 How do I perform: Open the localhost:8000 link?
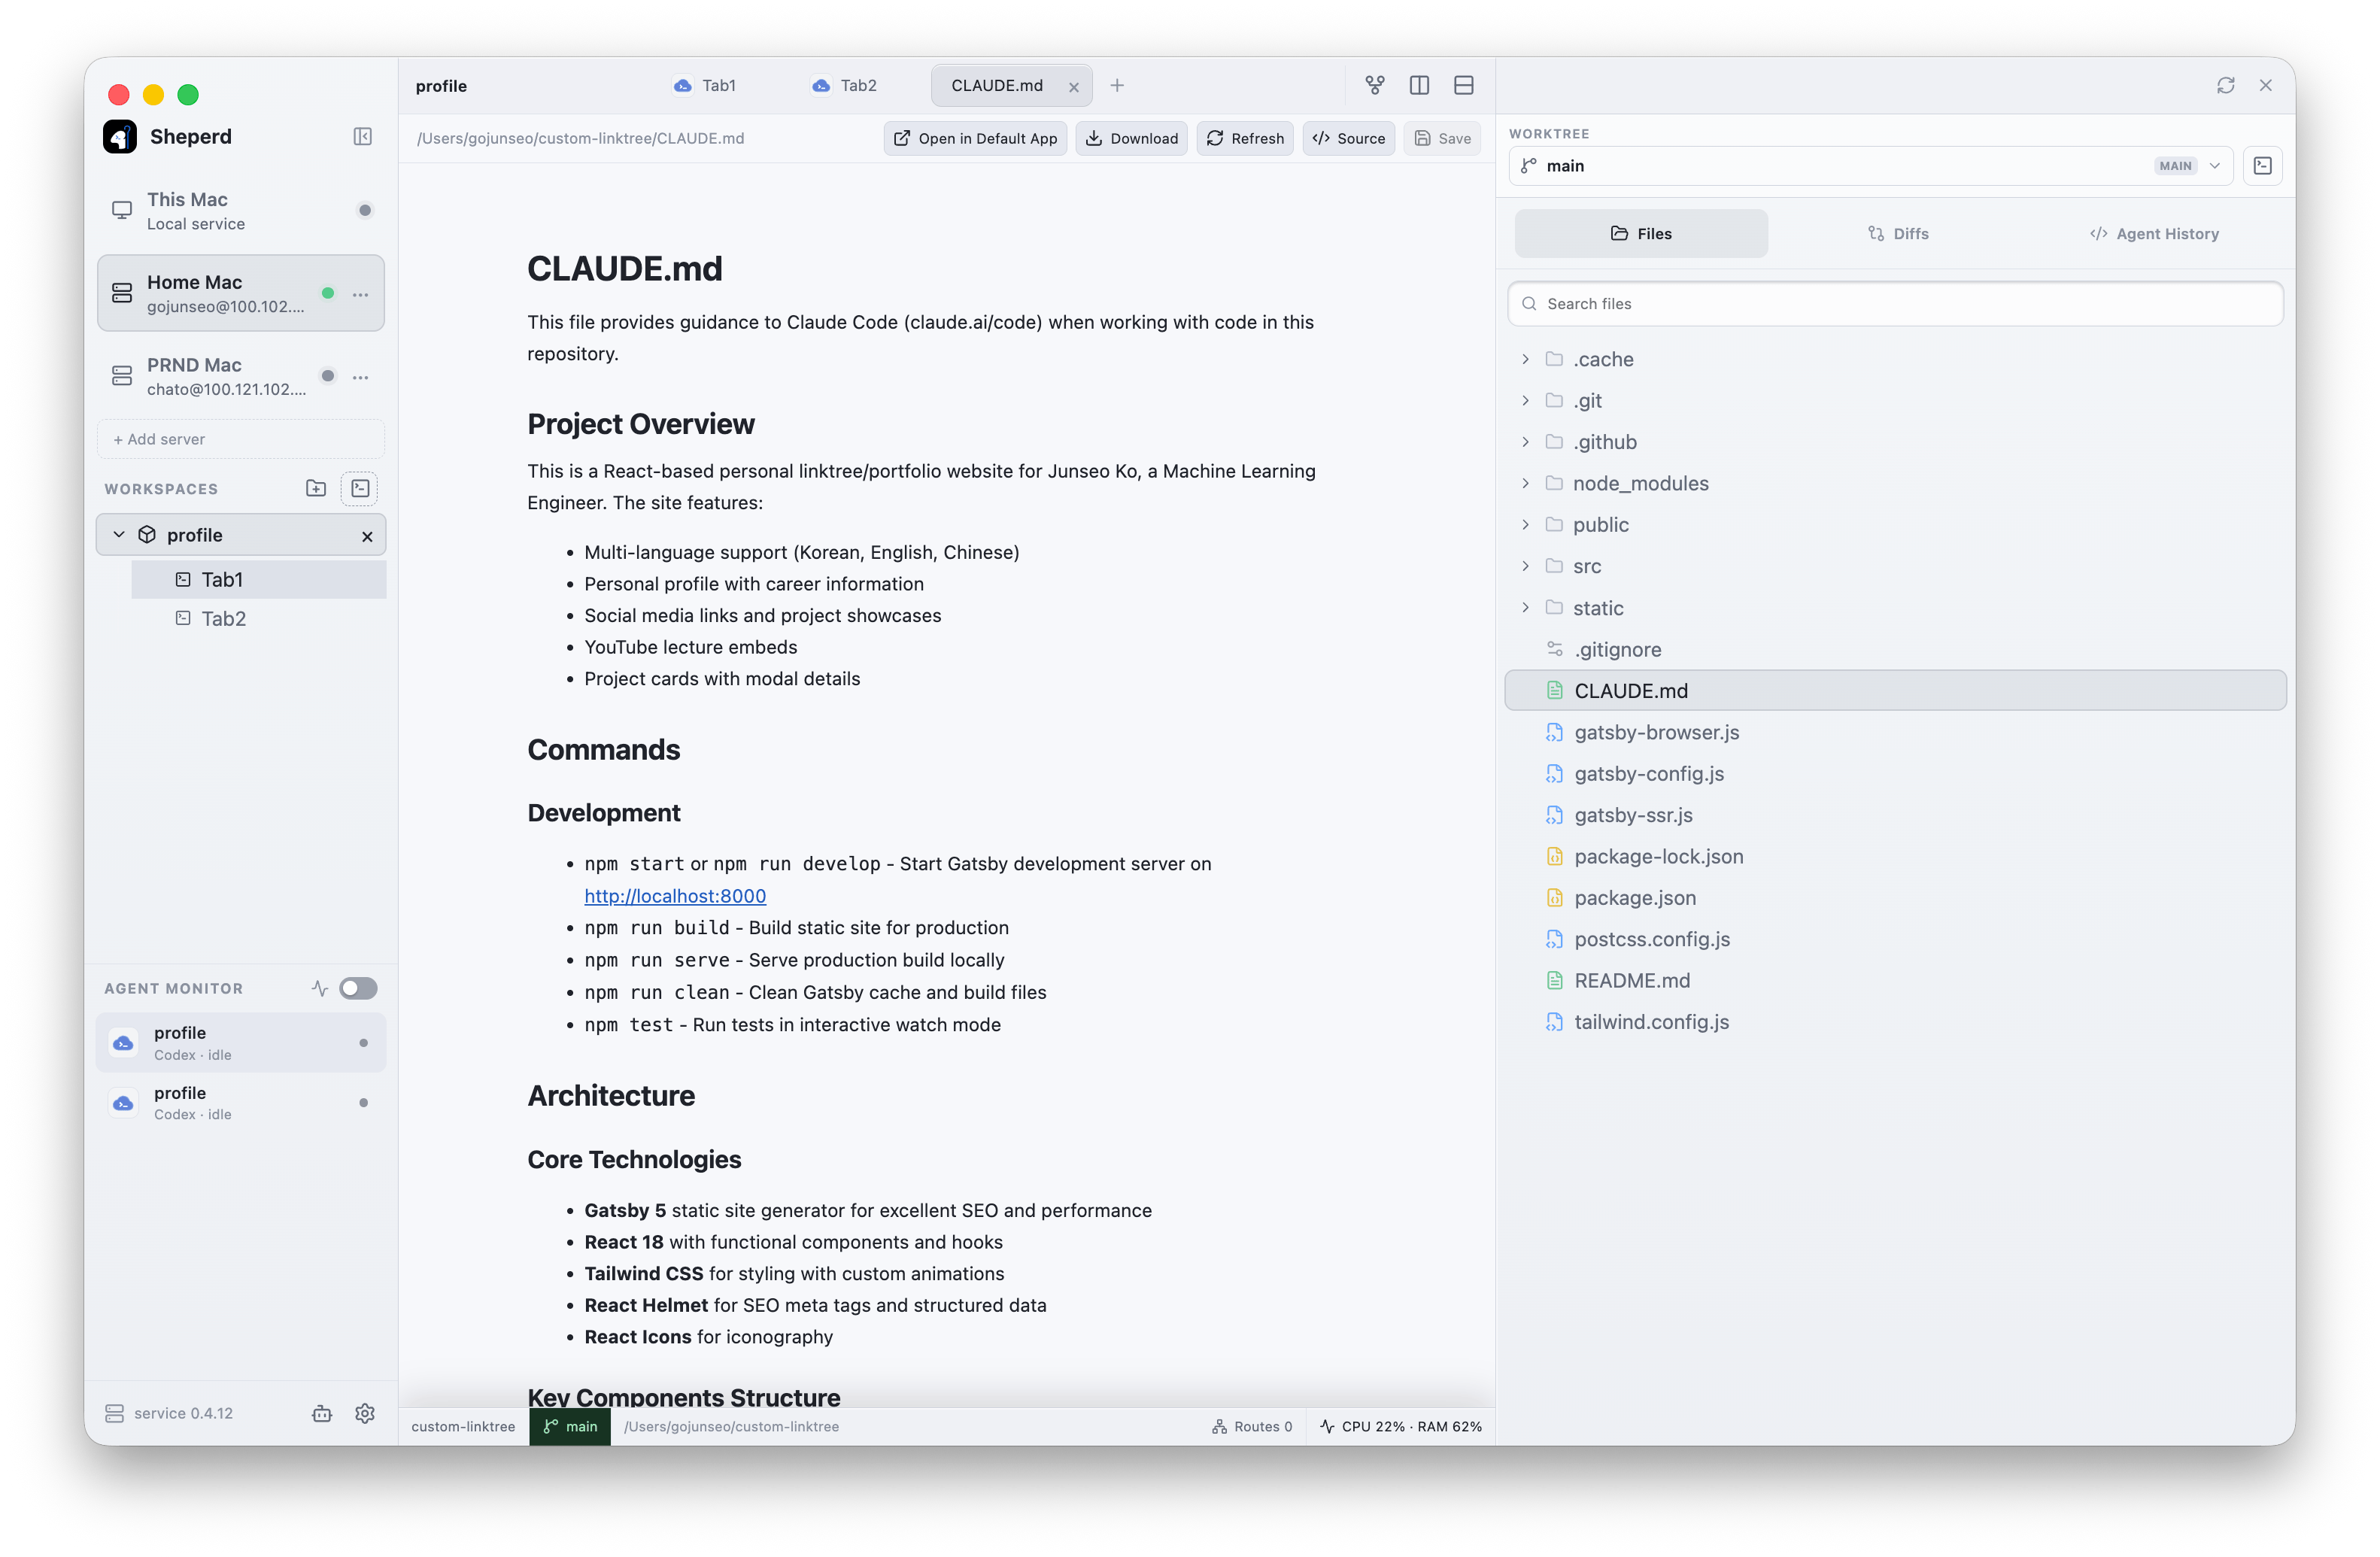(x=675, y=896)
